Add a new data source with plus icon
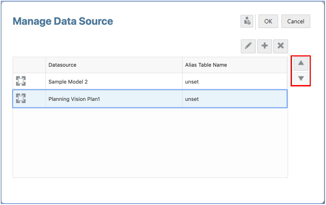The width and height of the screenshot is (326, 205). 264,46
